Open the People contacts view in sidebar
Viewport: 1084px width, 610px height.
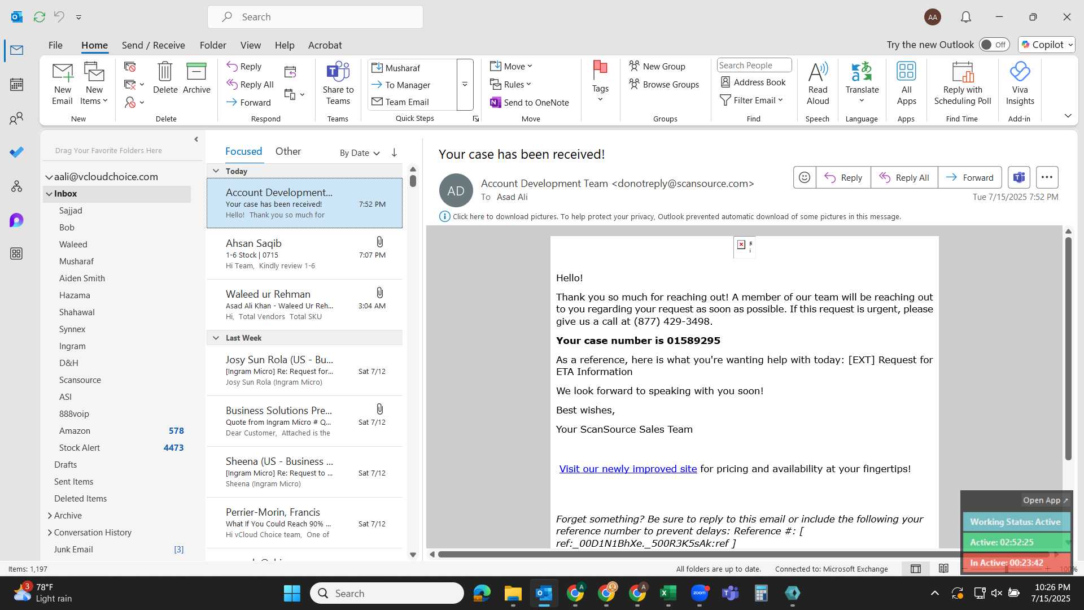(x=16, y=119)
